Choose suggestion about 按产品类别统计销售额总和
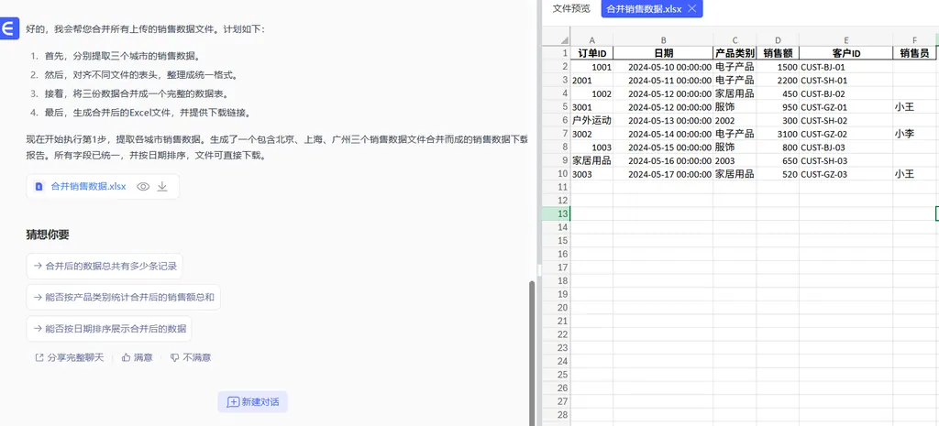 [x=124, y=297]
